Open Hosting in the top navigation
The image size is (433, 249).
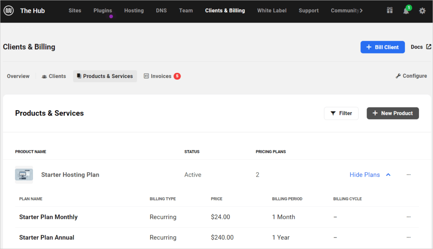coord(134,10)
